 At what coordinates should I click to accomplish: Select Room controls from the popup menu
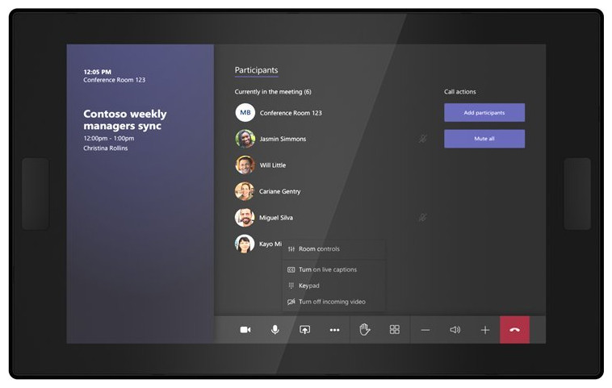[319, 249]
